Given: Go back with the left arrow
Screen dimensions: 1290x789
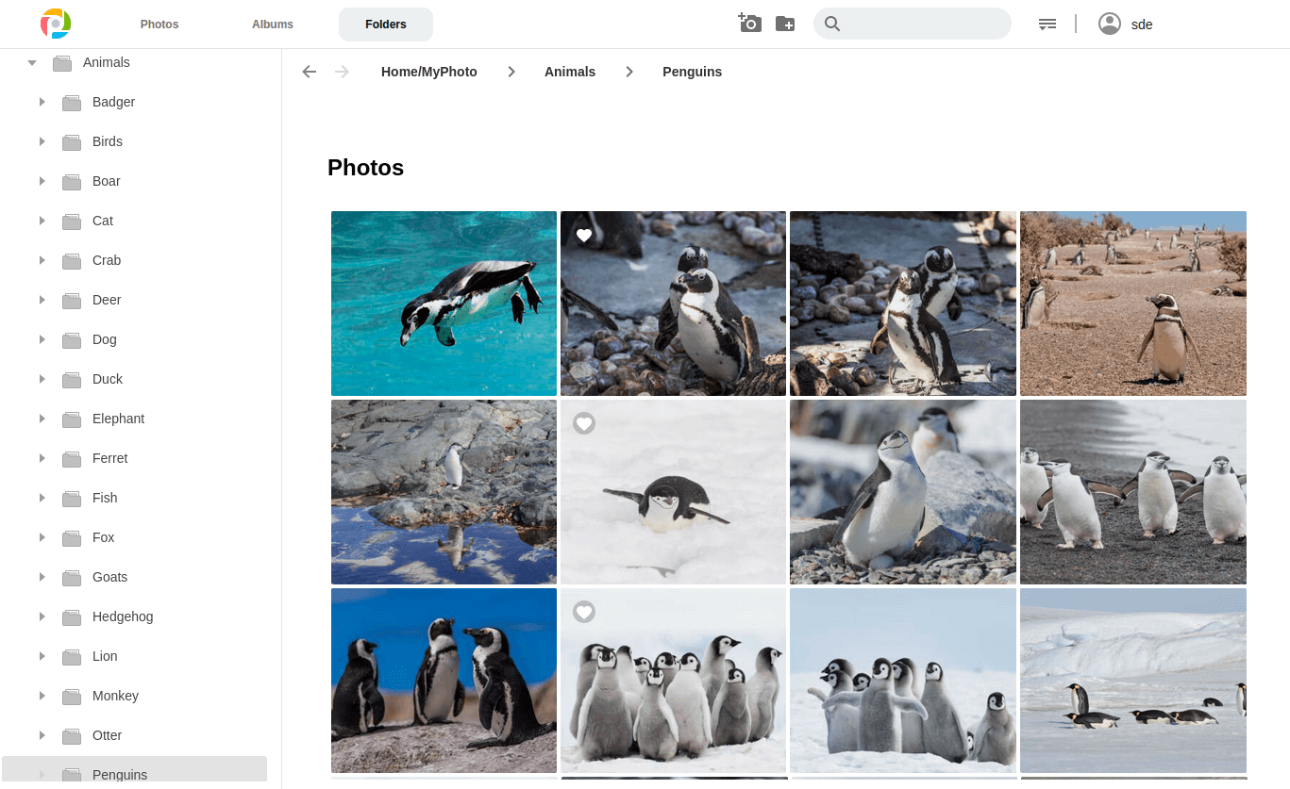Looking at the screenshot, I should [310, 72].
